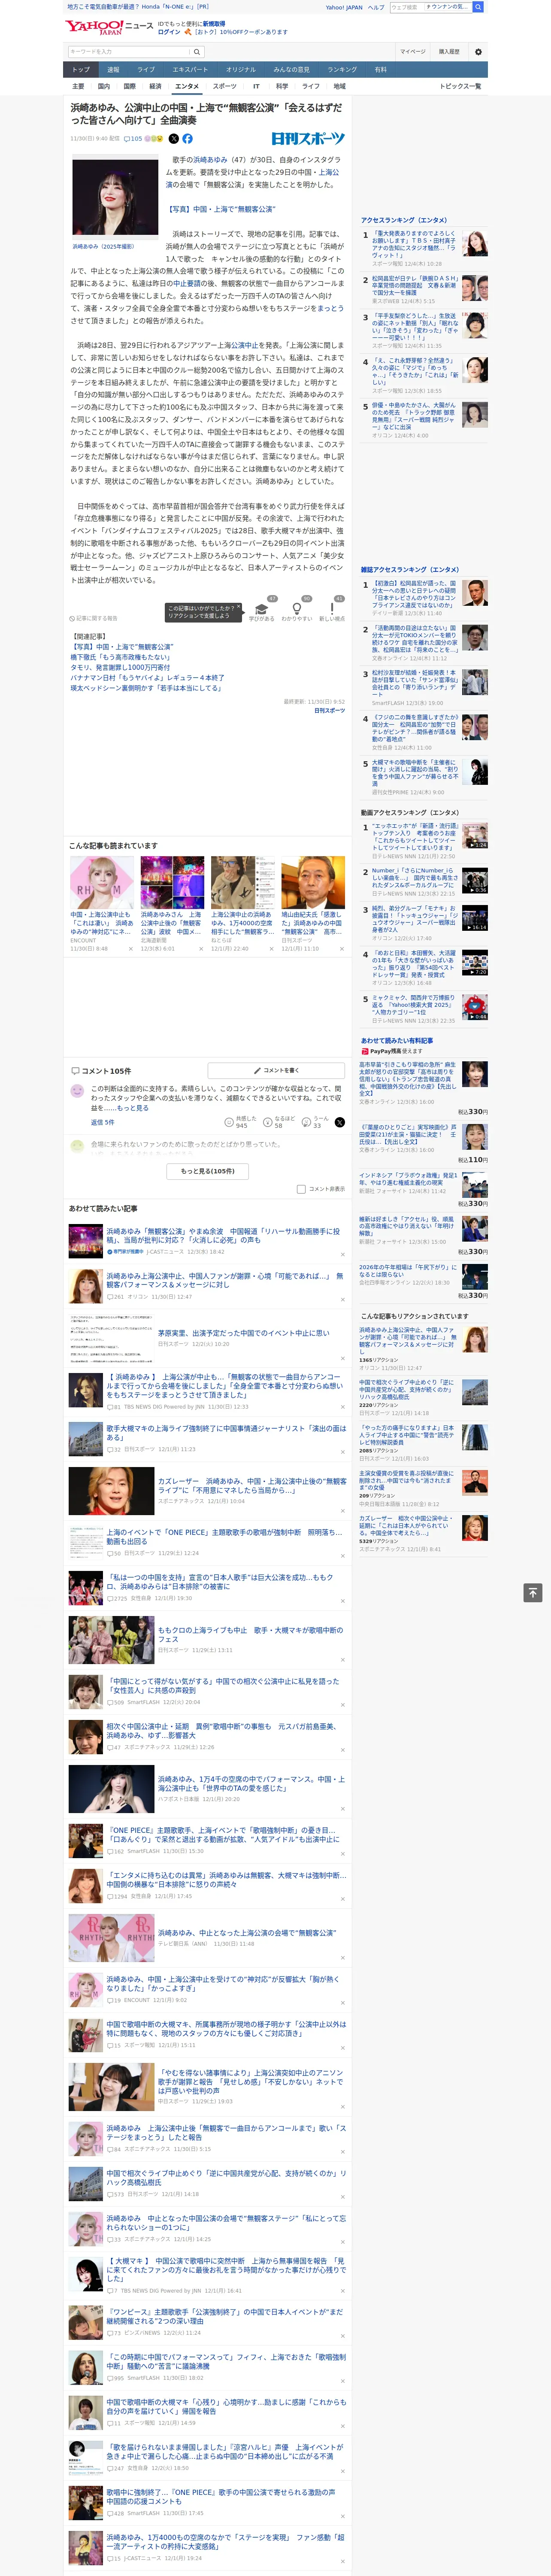Open the comment count bubble showing 105
Screen dimensions: 551x2576
(133, 139)
